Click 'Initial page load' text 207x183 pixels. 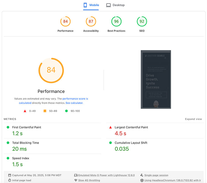pyautogui.click(x=22, y=180)
